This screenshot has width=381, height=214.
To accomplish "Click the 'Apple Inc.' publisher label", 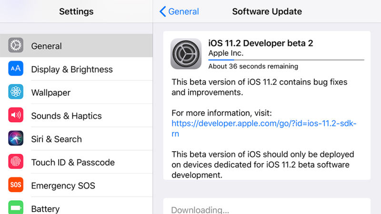I will coord(226,53).
